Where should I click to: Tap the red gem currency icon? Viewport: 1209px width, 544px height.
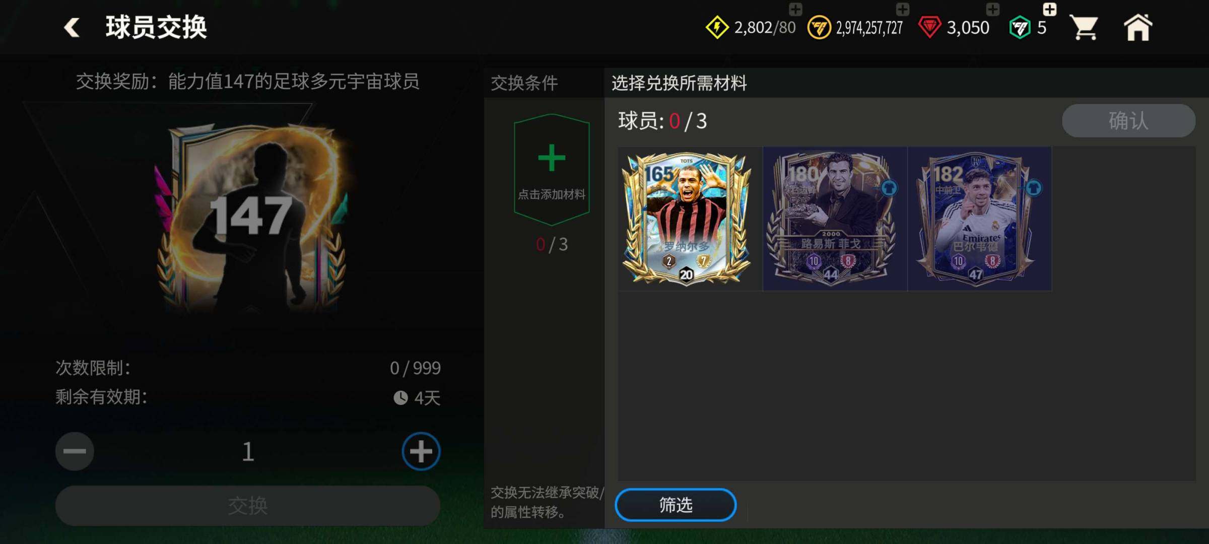929,27
